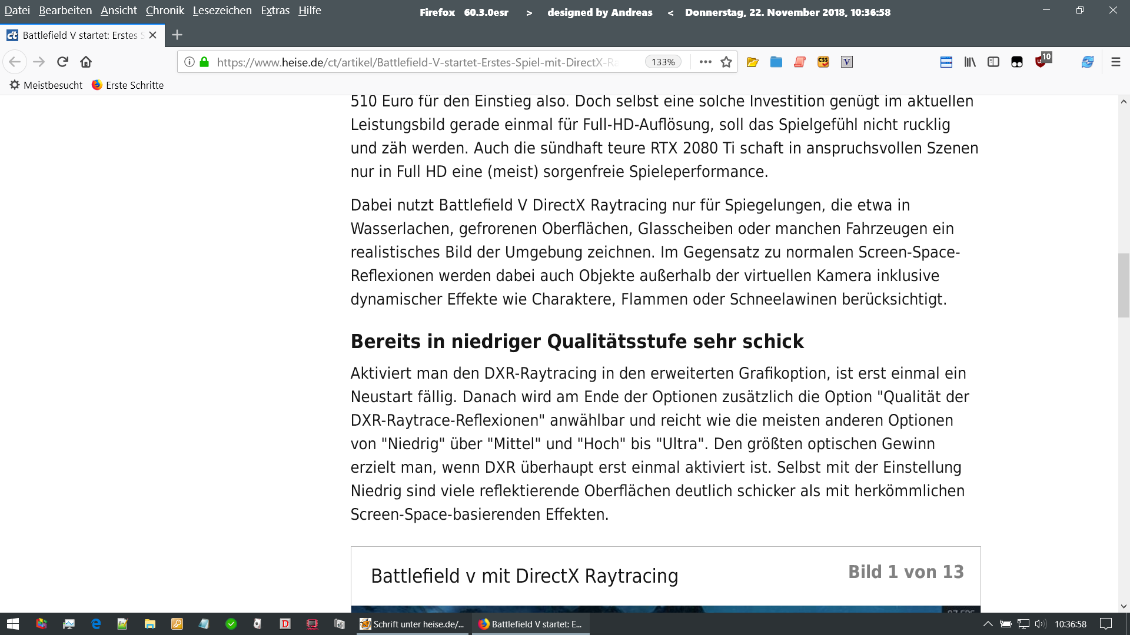Show hidden system tray icons
1130x635 pixels.
(988, 624)
